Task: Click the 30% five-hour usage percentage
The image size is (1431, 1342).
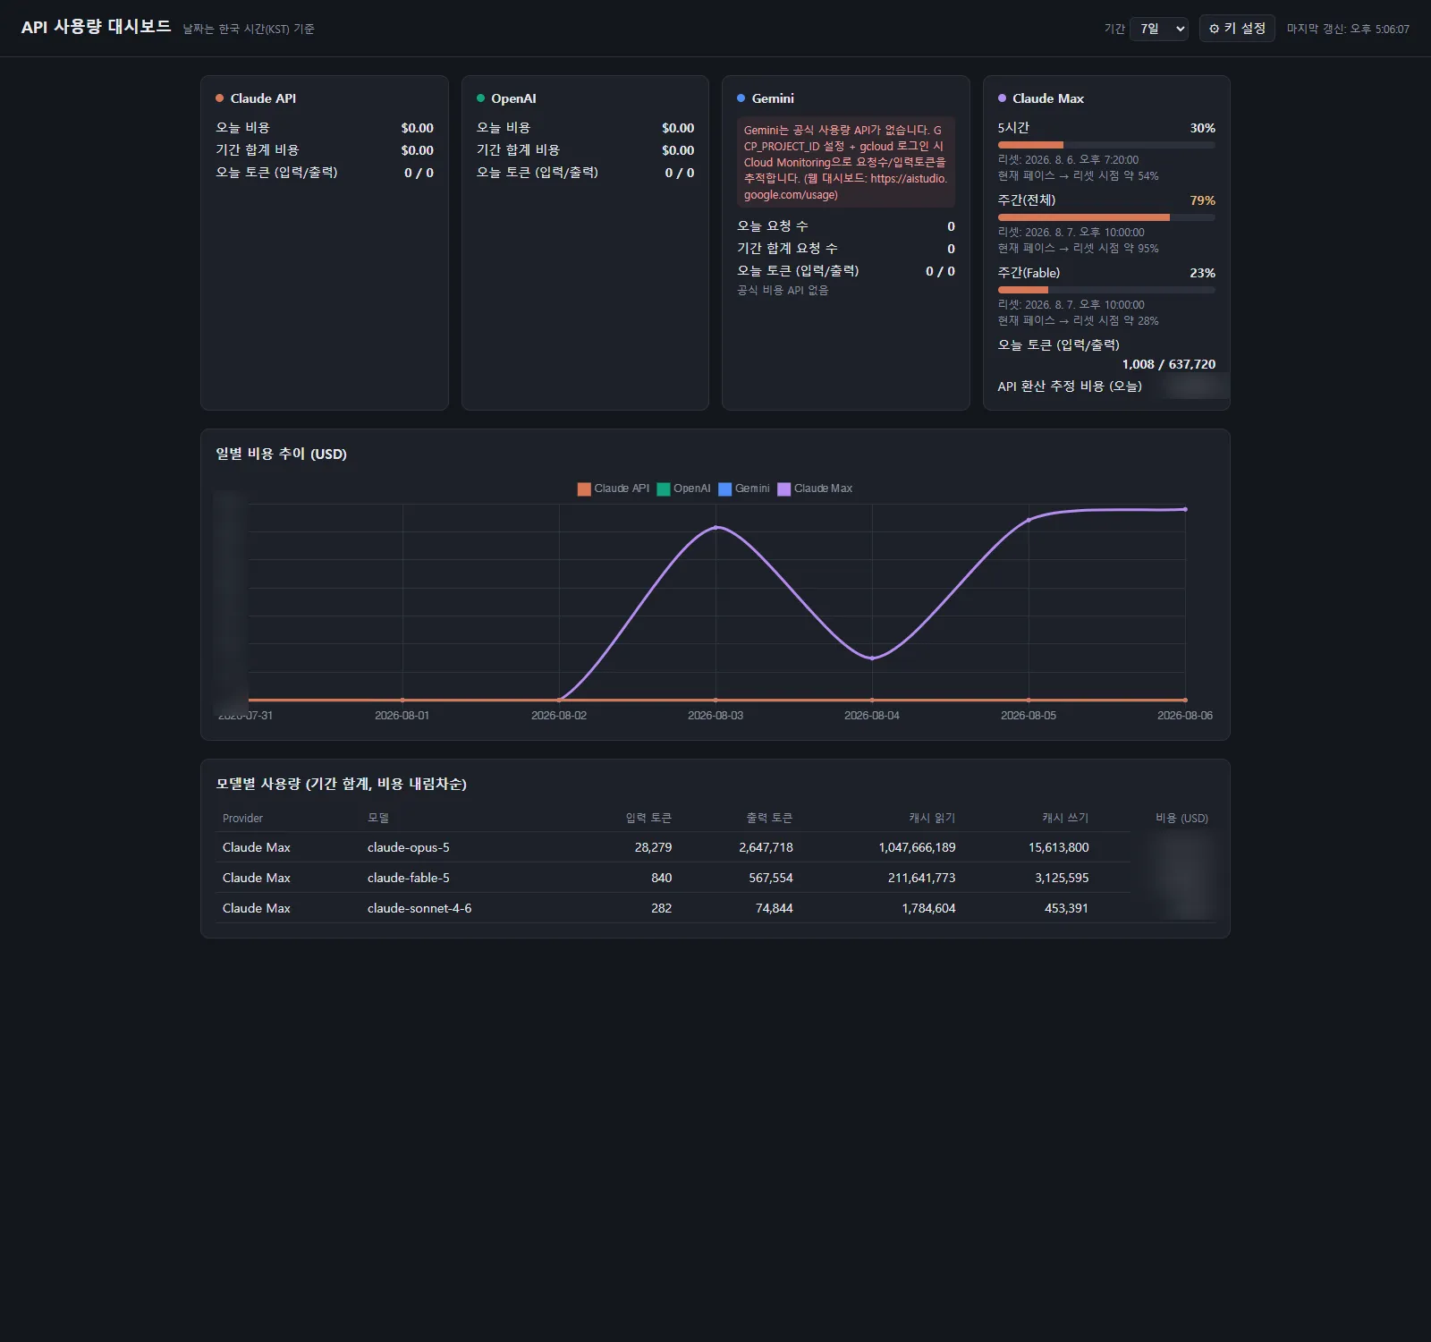Action: (1202, 128)
